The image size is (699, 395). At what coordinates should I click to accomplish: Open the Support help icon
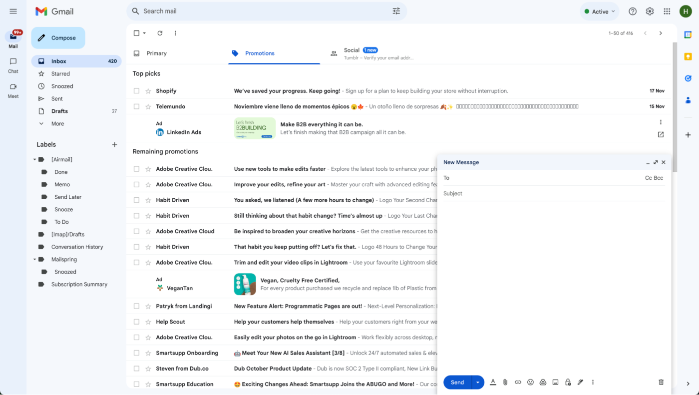click(x=633, y=11)
